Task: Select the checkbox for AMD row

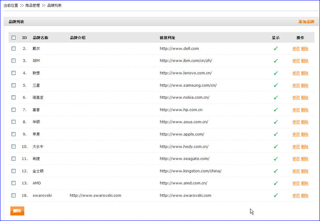Action: (x=14, y=183)
